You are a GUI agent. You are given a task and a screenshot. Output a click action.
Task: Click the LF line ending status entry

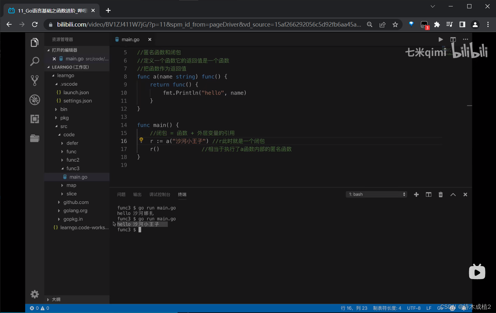point(429,308)
